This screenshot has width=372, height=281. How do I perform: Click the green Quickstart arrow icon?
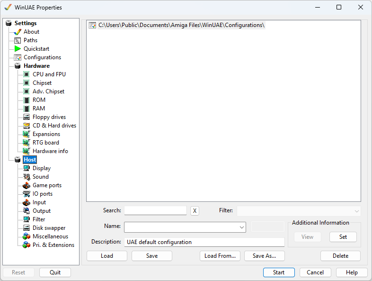[x=18, y=49]
